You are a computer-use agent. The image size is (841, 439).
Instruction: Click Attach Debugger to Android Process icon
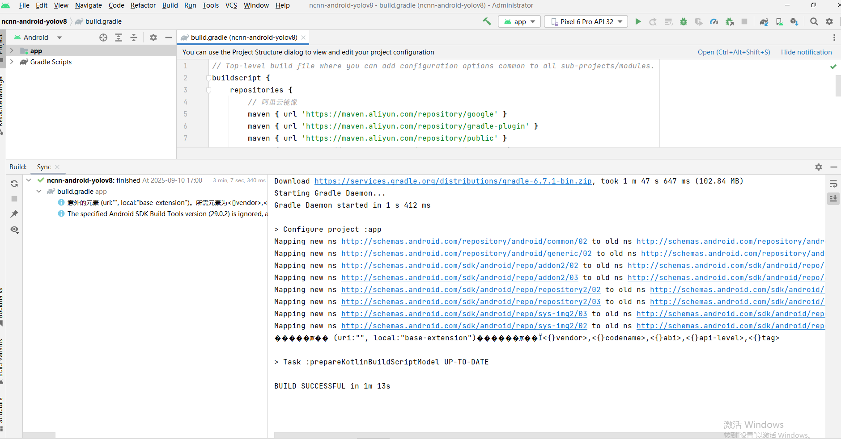[x=729, y=21]
